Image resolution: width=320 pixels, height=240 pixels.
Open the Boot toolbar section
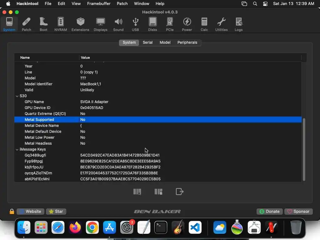pos(43,24)
